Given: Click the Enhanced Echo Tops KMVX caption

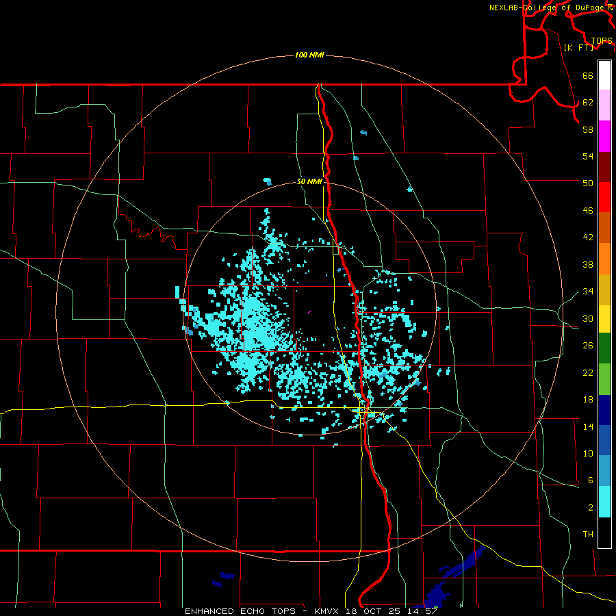Looking at the screenshot, I should [x=311, y=611].
